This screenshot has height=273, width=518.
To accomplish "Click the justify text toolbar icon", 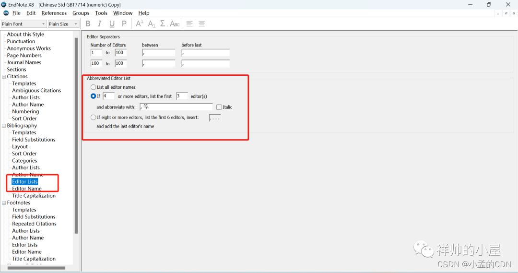I will 201,24.
